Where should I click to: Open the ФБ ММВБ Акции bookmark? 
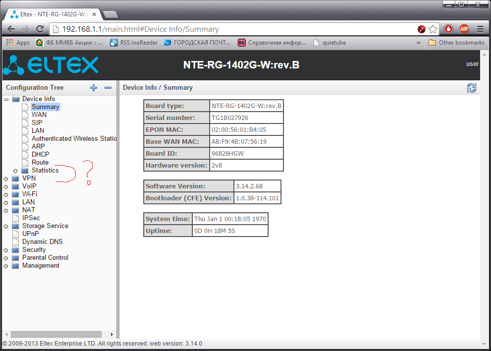[69, 43]
